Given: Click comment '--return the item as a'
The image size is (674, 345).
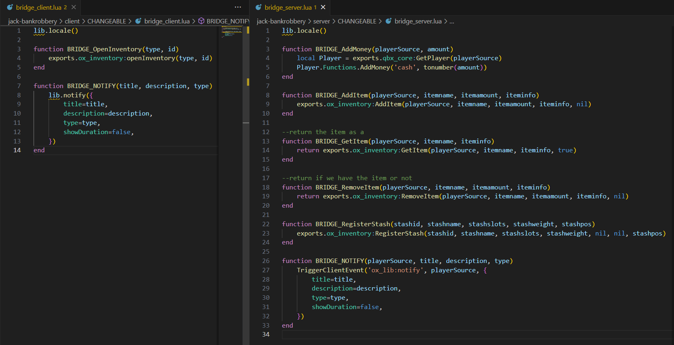Looking at the screenshot, I should click(x=323, y=132).
